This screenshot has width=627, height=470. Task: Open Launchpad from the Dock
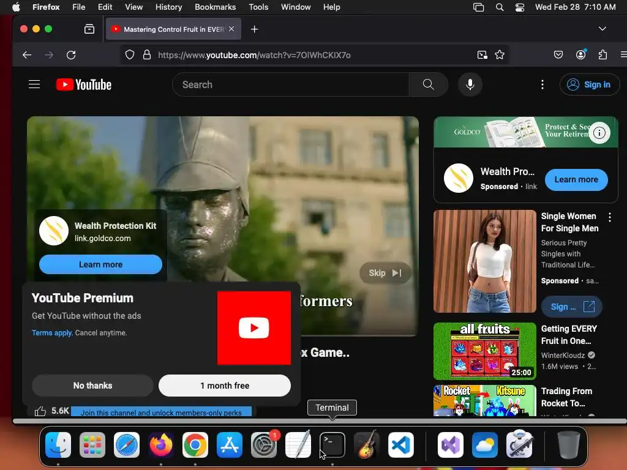pyautogui.click(x=92, y=445)
